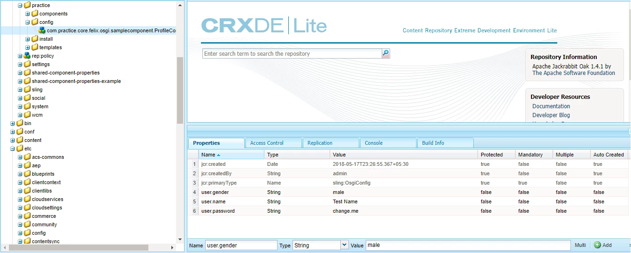The height and width of the screenshot is (253, 631).
Task: Collapse the etc tree node
Action: 13,149
